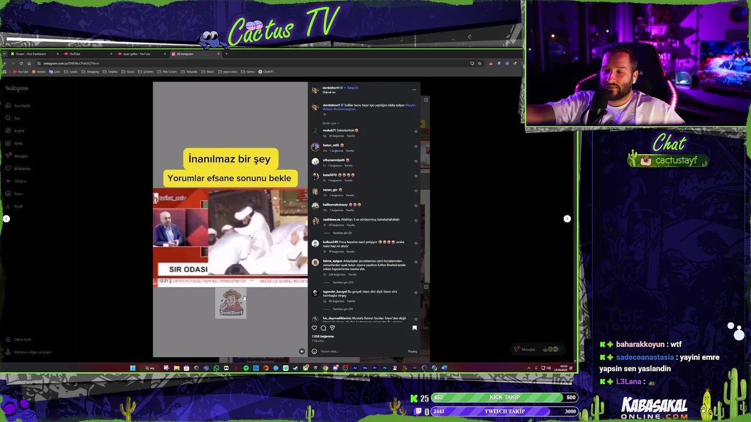
Task: Open the post's three-dot options menu
Action: pos(414,90)
